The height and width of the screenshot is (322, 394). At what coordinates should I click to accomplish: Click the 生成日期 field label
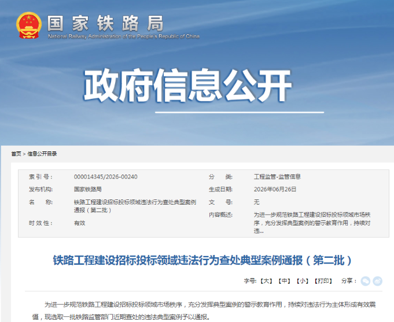220,190
